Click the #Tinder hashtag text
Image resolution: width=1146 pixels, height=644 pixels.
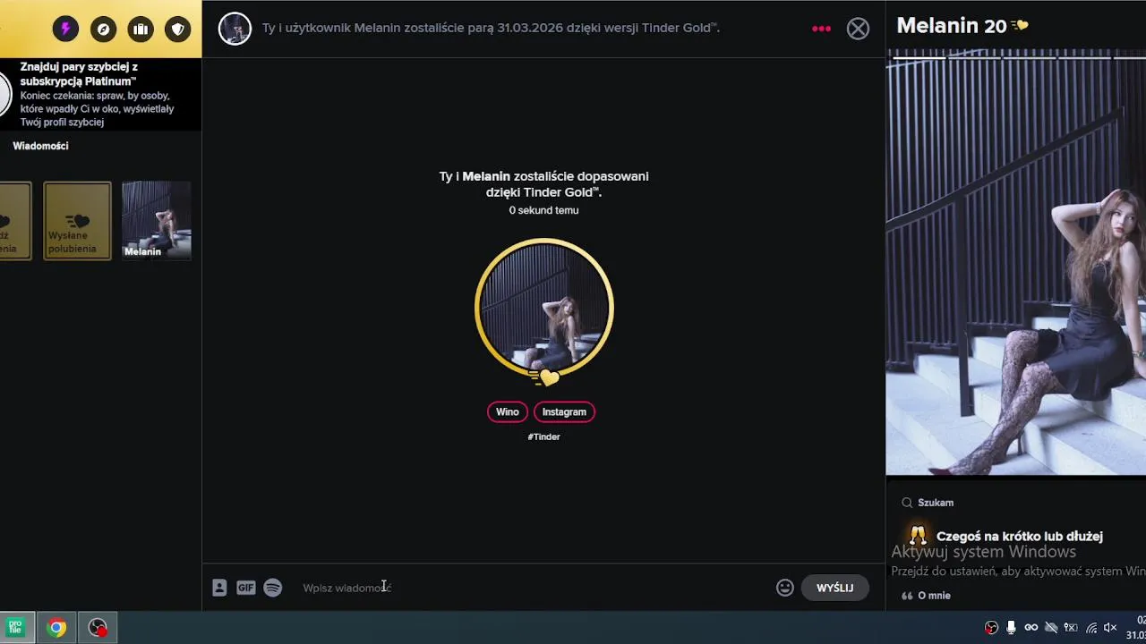[543, 436]
